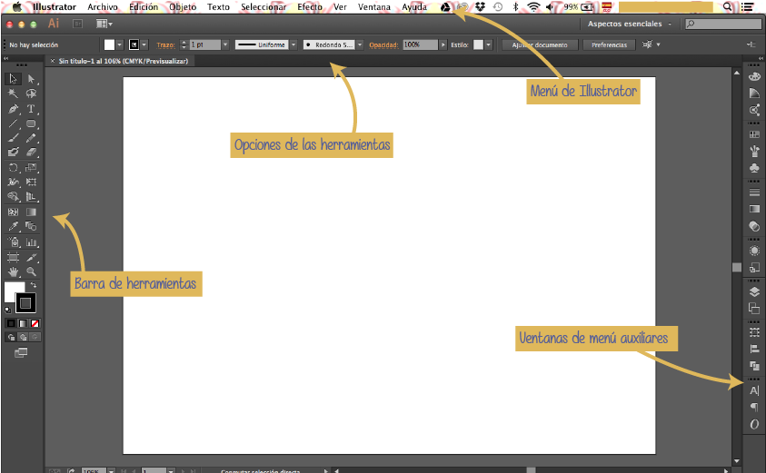This screenshot has height=473, width=766.
Task: Select the Zoom magnifier tool
Action: coord(31,271)
